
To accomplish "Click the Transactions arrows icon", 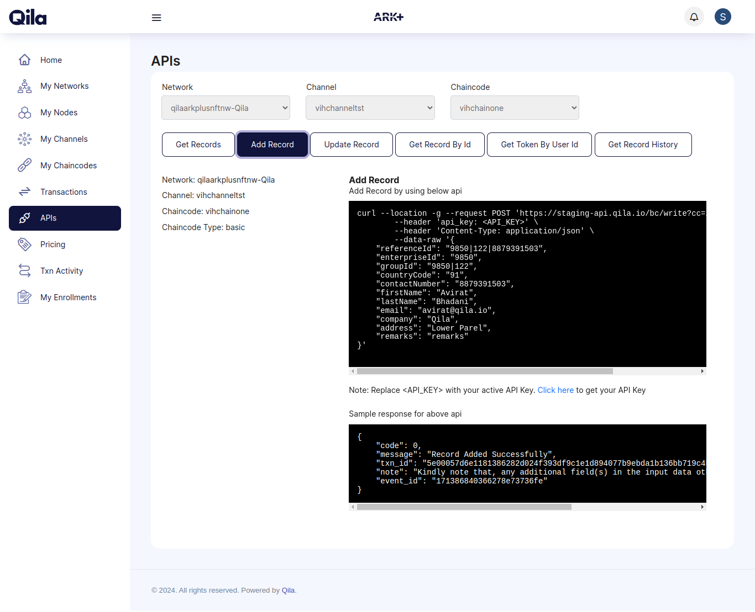I will 24,192.
